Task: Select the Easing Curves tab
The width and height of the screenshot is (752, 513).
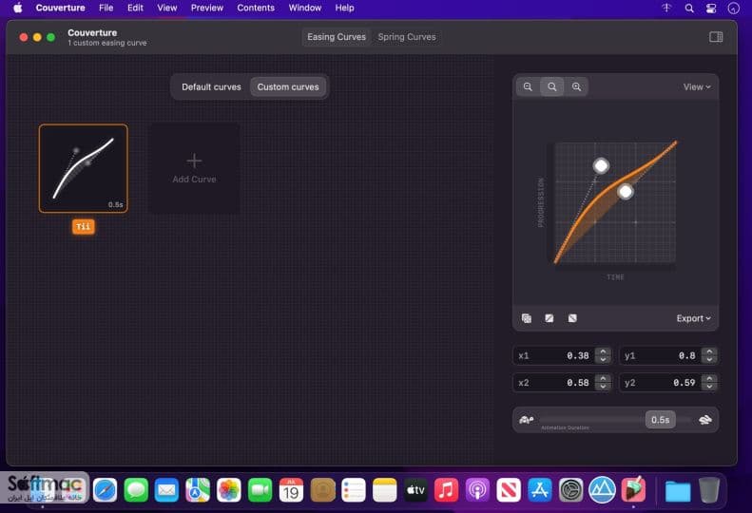Action: 337,37
